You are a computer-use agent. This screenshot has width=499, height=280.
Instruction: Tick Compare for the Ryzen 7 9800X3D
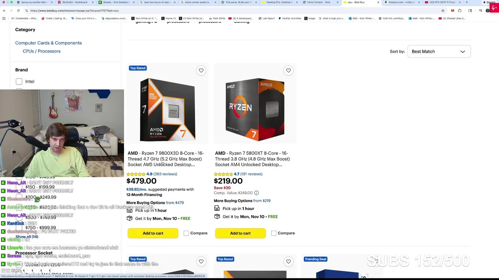click(186, 233)
